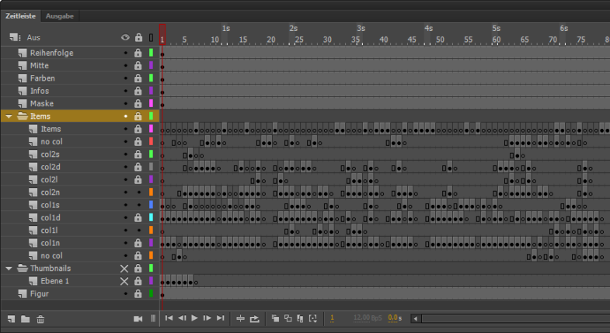This screenshot has height=333, width=610.
Task: Collapse the Items folder
Action: coord(9,116)
